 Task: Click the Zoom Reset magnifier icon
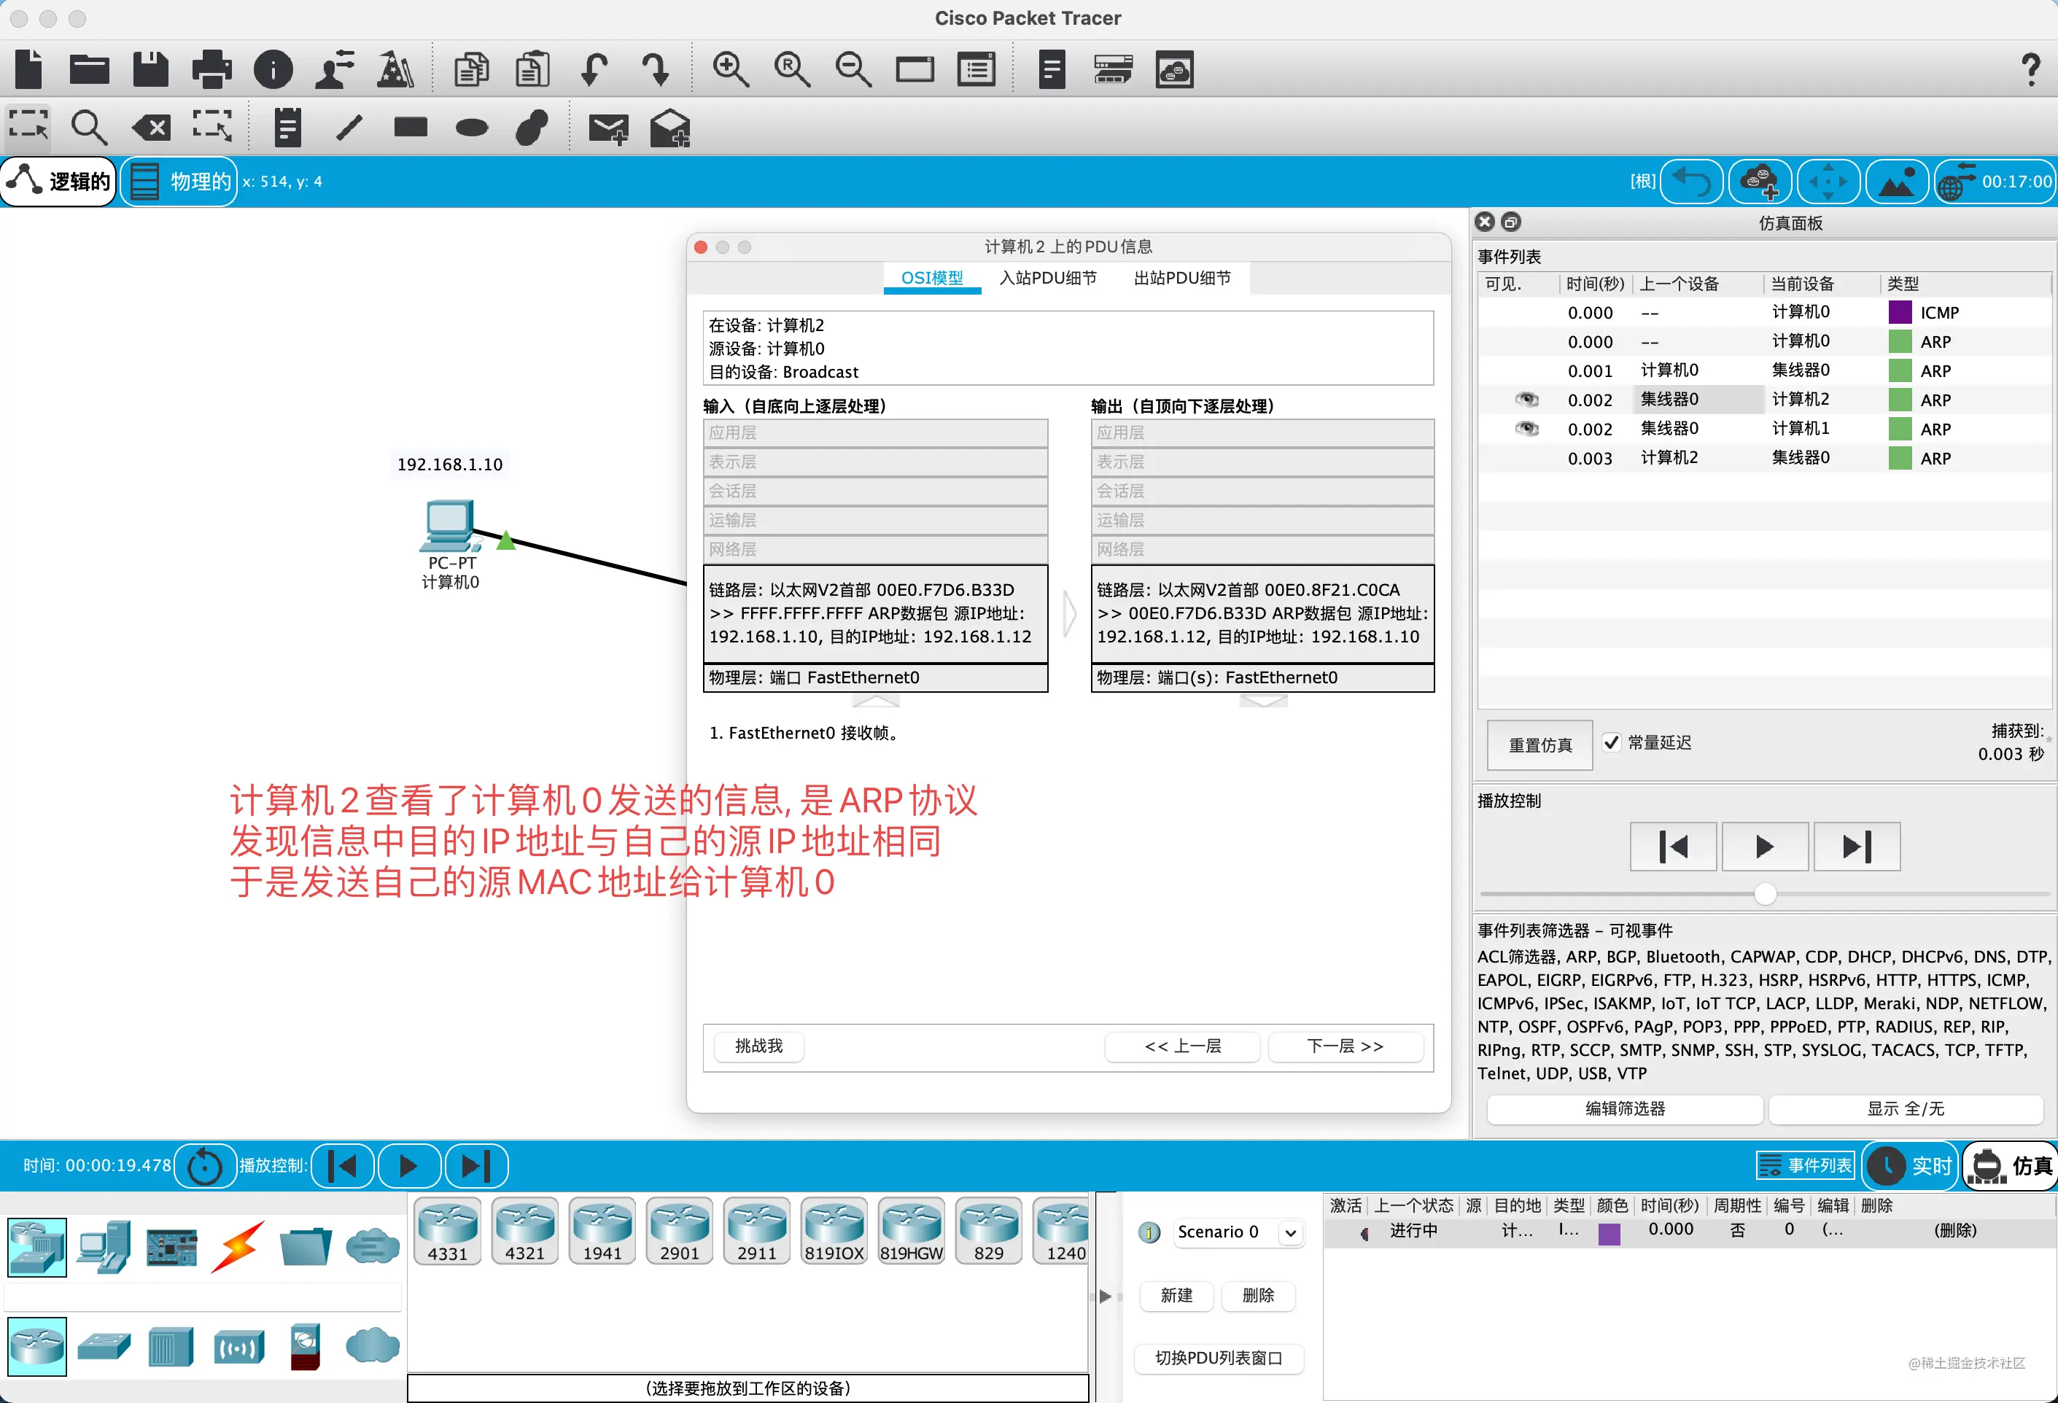pyautogui.click(x=792, y=69)
